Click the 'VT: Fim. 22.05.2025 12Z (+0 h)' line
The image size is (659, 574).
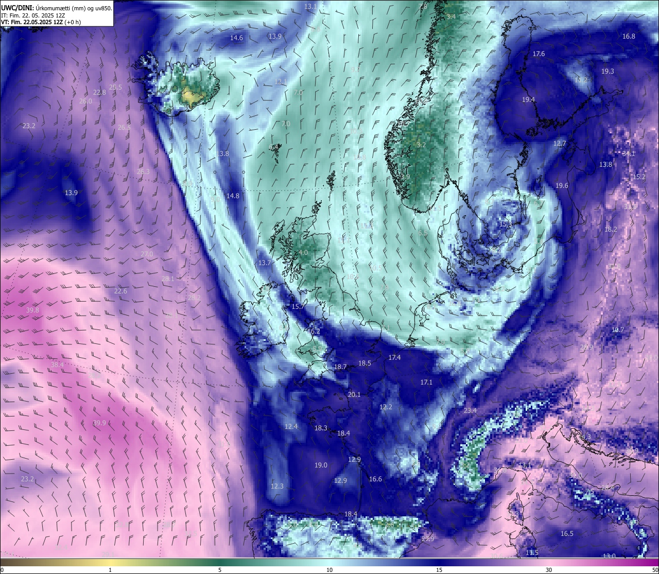[x=41, y=22]
